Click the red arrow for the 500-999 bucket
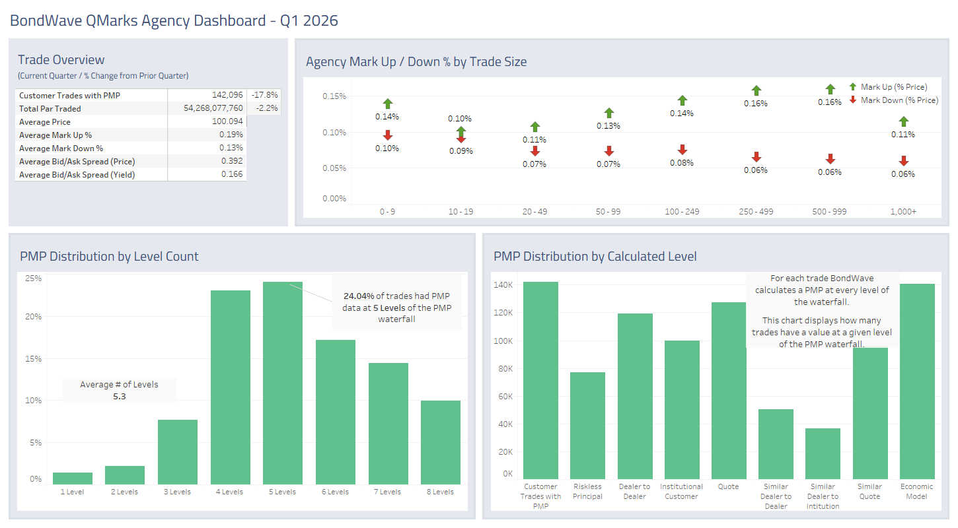Viewport: 958px width, 528px height. pos(830,159)
